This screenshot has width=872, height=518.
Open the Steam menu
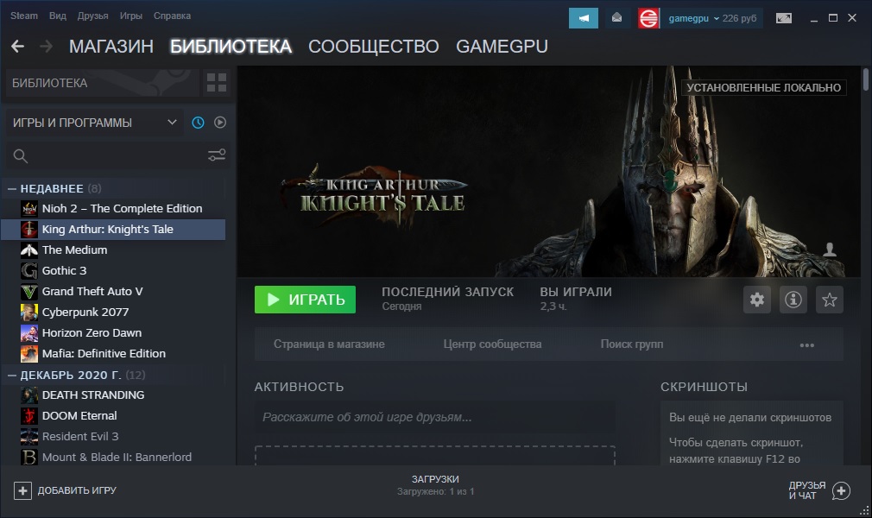pyautogui.click(x=24, y=16)
